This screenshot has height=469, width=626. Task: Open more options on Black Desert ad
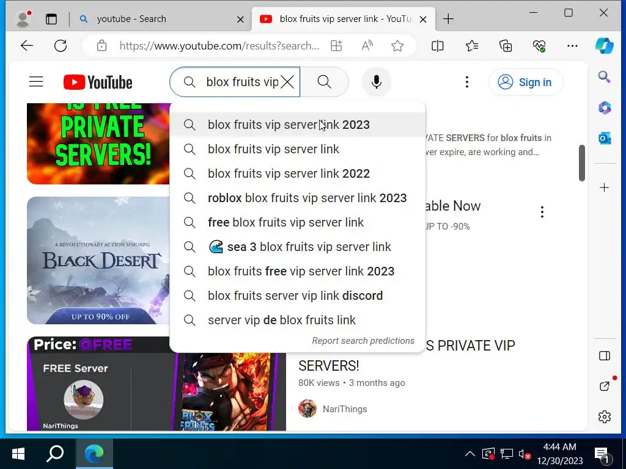pos(542,212)
